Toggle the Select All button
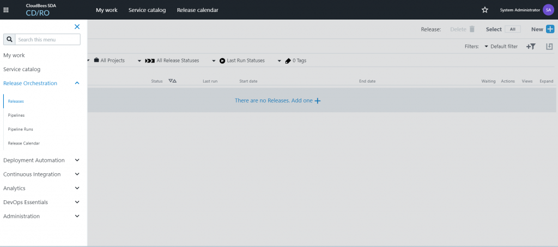 pos(512,29)
